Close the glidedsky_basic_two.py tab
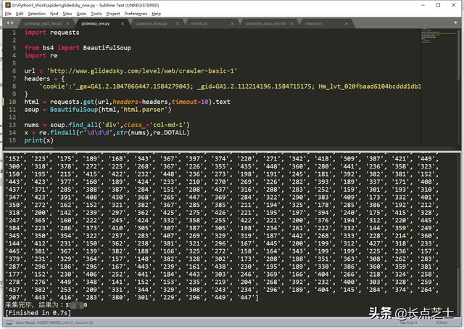Viewport: 464px width, 329px height. coord(67,23)
